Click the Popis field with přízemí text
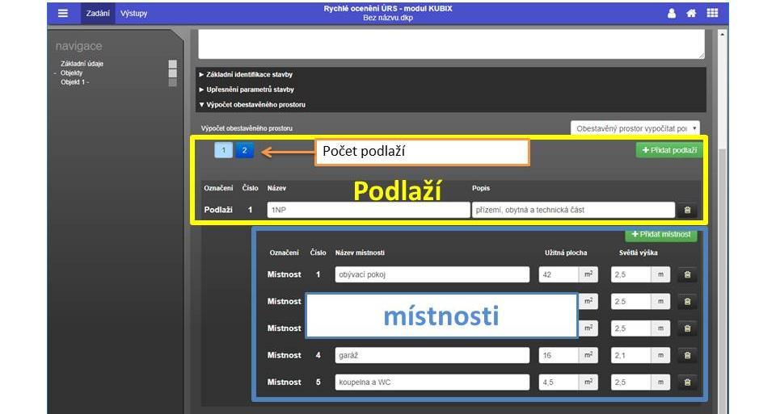Viewport: 776px width, 414px height. pyautogui.click(x=574, y=210)
